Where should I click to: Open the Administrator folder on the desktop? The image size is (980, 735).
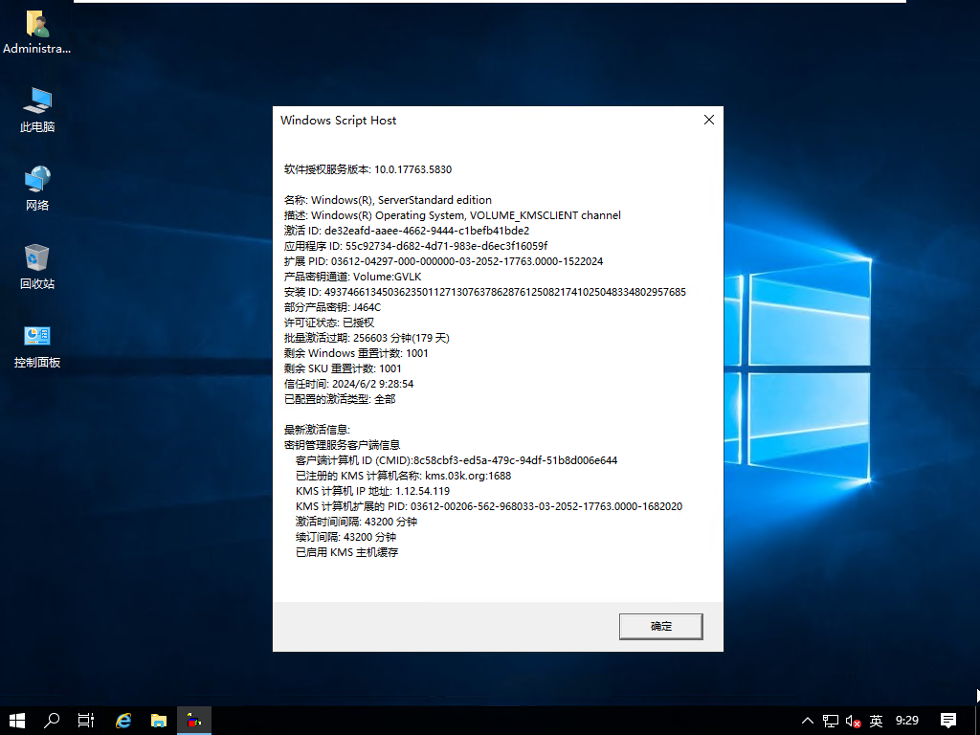point(36,26)
